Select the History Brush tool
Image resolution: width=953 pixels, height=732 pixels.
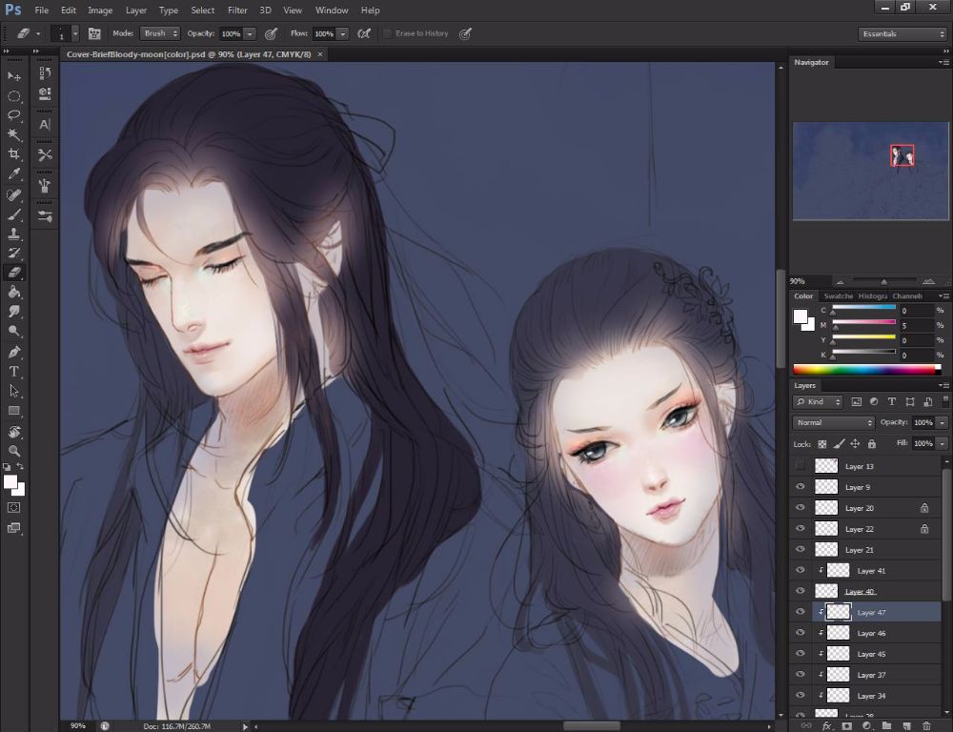click(14, 253)
